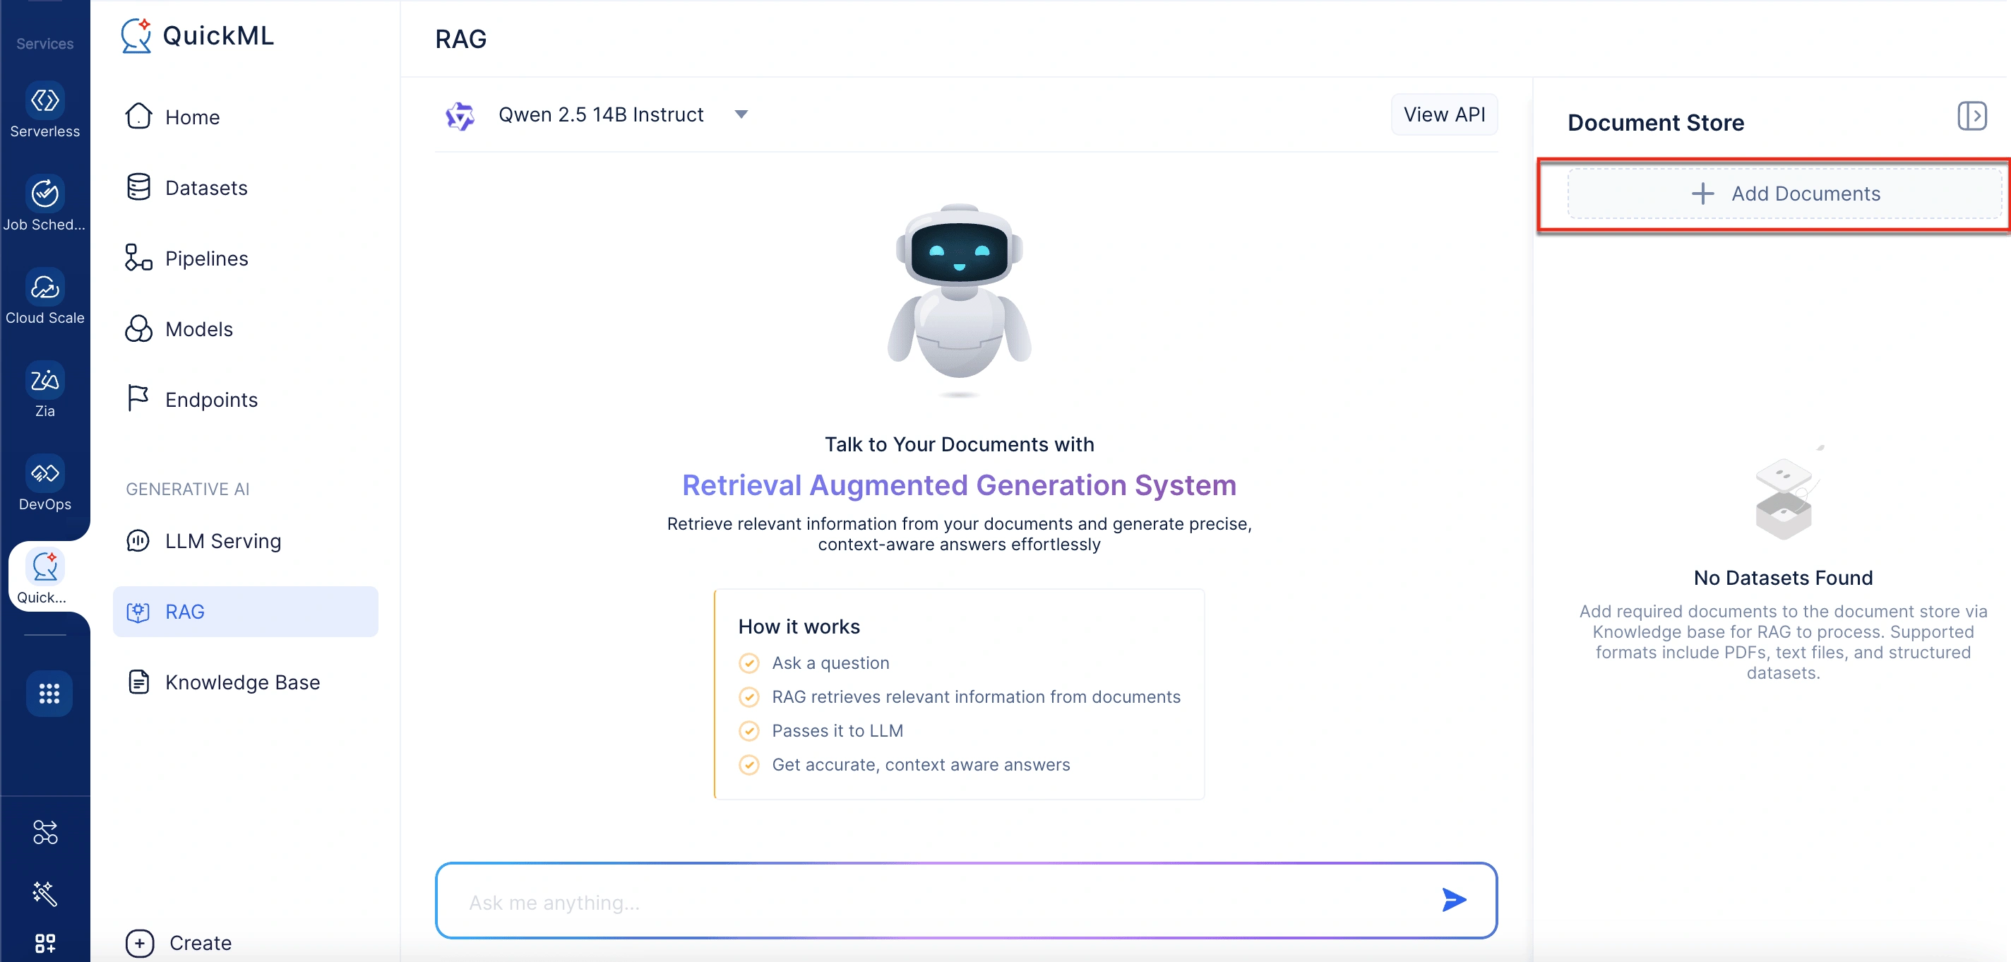Open the Job Scheduler service icon
Viewport: 2011px width, 962px height.
point(44,194)
